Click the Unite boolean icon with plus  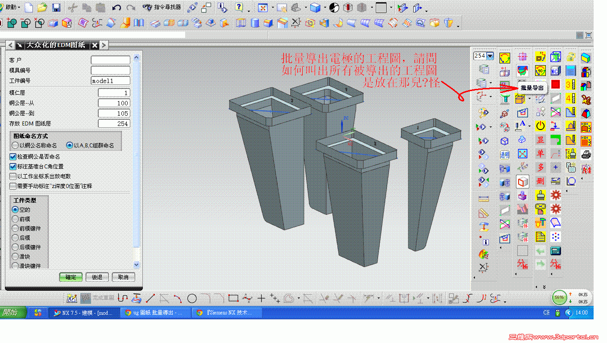12,22
